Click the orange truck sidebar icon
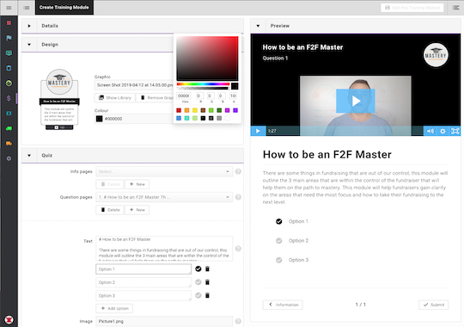Image resolution: width=464 pixels, height=327 pixels. [x=9, y=144]
